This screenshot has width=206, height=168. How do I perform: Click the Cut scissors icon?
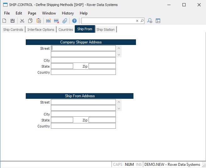coord(22,21)
